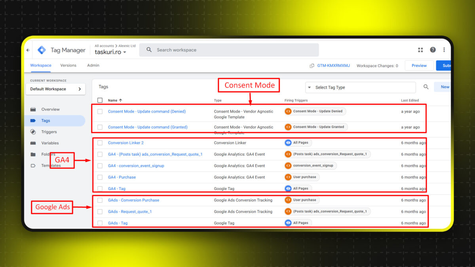
Task: Tick the GA4 - Purchase checkbox
Action: [x=100, y=177]
